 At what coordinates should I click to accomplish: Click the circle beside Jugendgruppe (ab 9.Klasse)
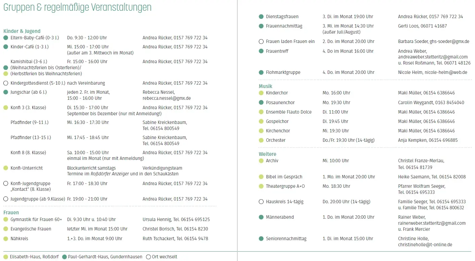tap(6, 199)
